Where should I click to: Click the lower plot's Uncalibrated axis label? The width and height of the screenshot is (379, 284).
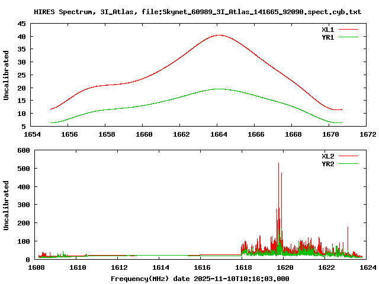pyautogui.click(x=7, y=205)
